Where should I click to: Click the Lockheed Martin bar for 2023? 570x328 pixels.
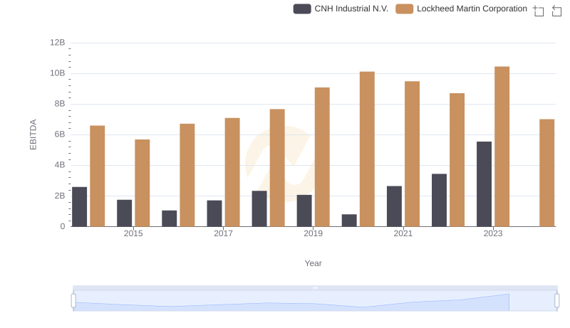(502, 147)
